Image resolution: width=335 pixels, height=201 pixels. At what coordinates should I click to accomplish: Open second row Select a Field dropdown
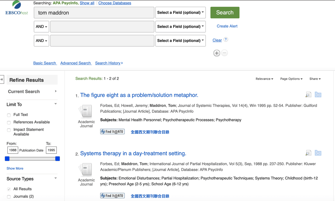tap(181, 26)
